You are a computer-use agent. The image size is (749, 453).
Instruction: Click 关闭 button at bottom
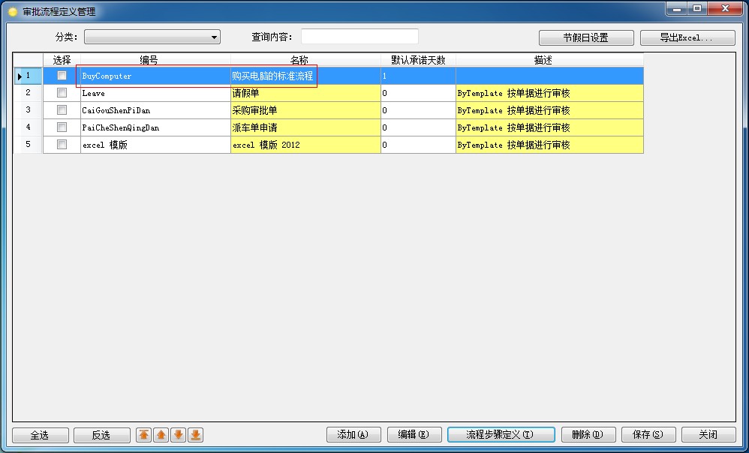708,434
